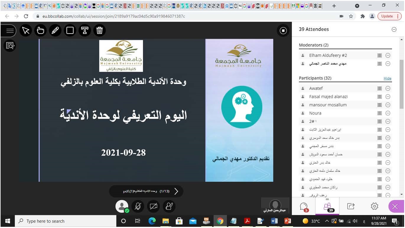Viewport: 405px width, 228px height.
Task: Click connection status icon beside Noura
Action: (x=380, y=113)
